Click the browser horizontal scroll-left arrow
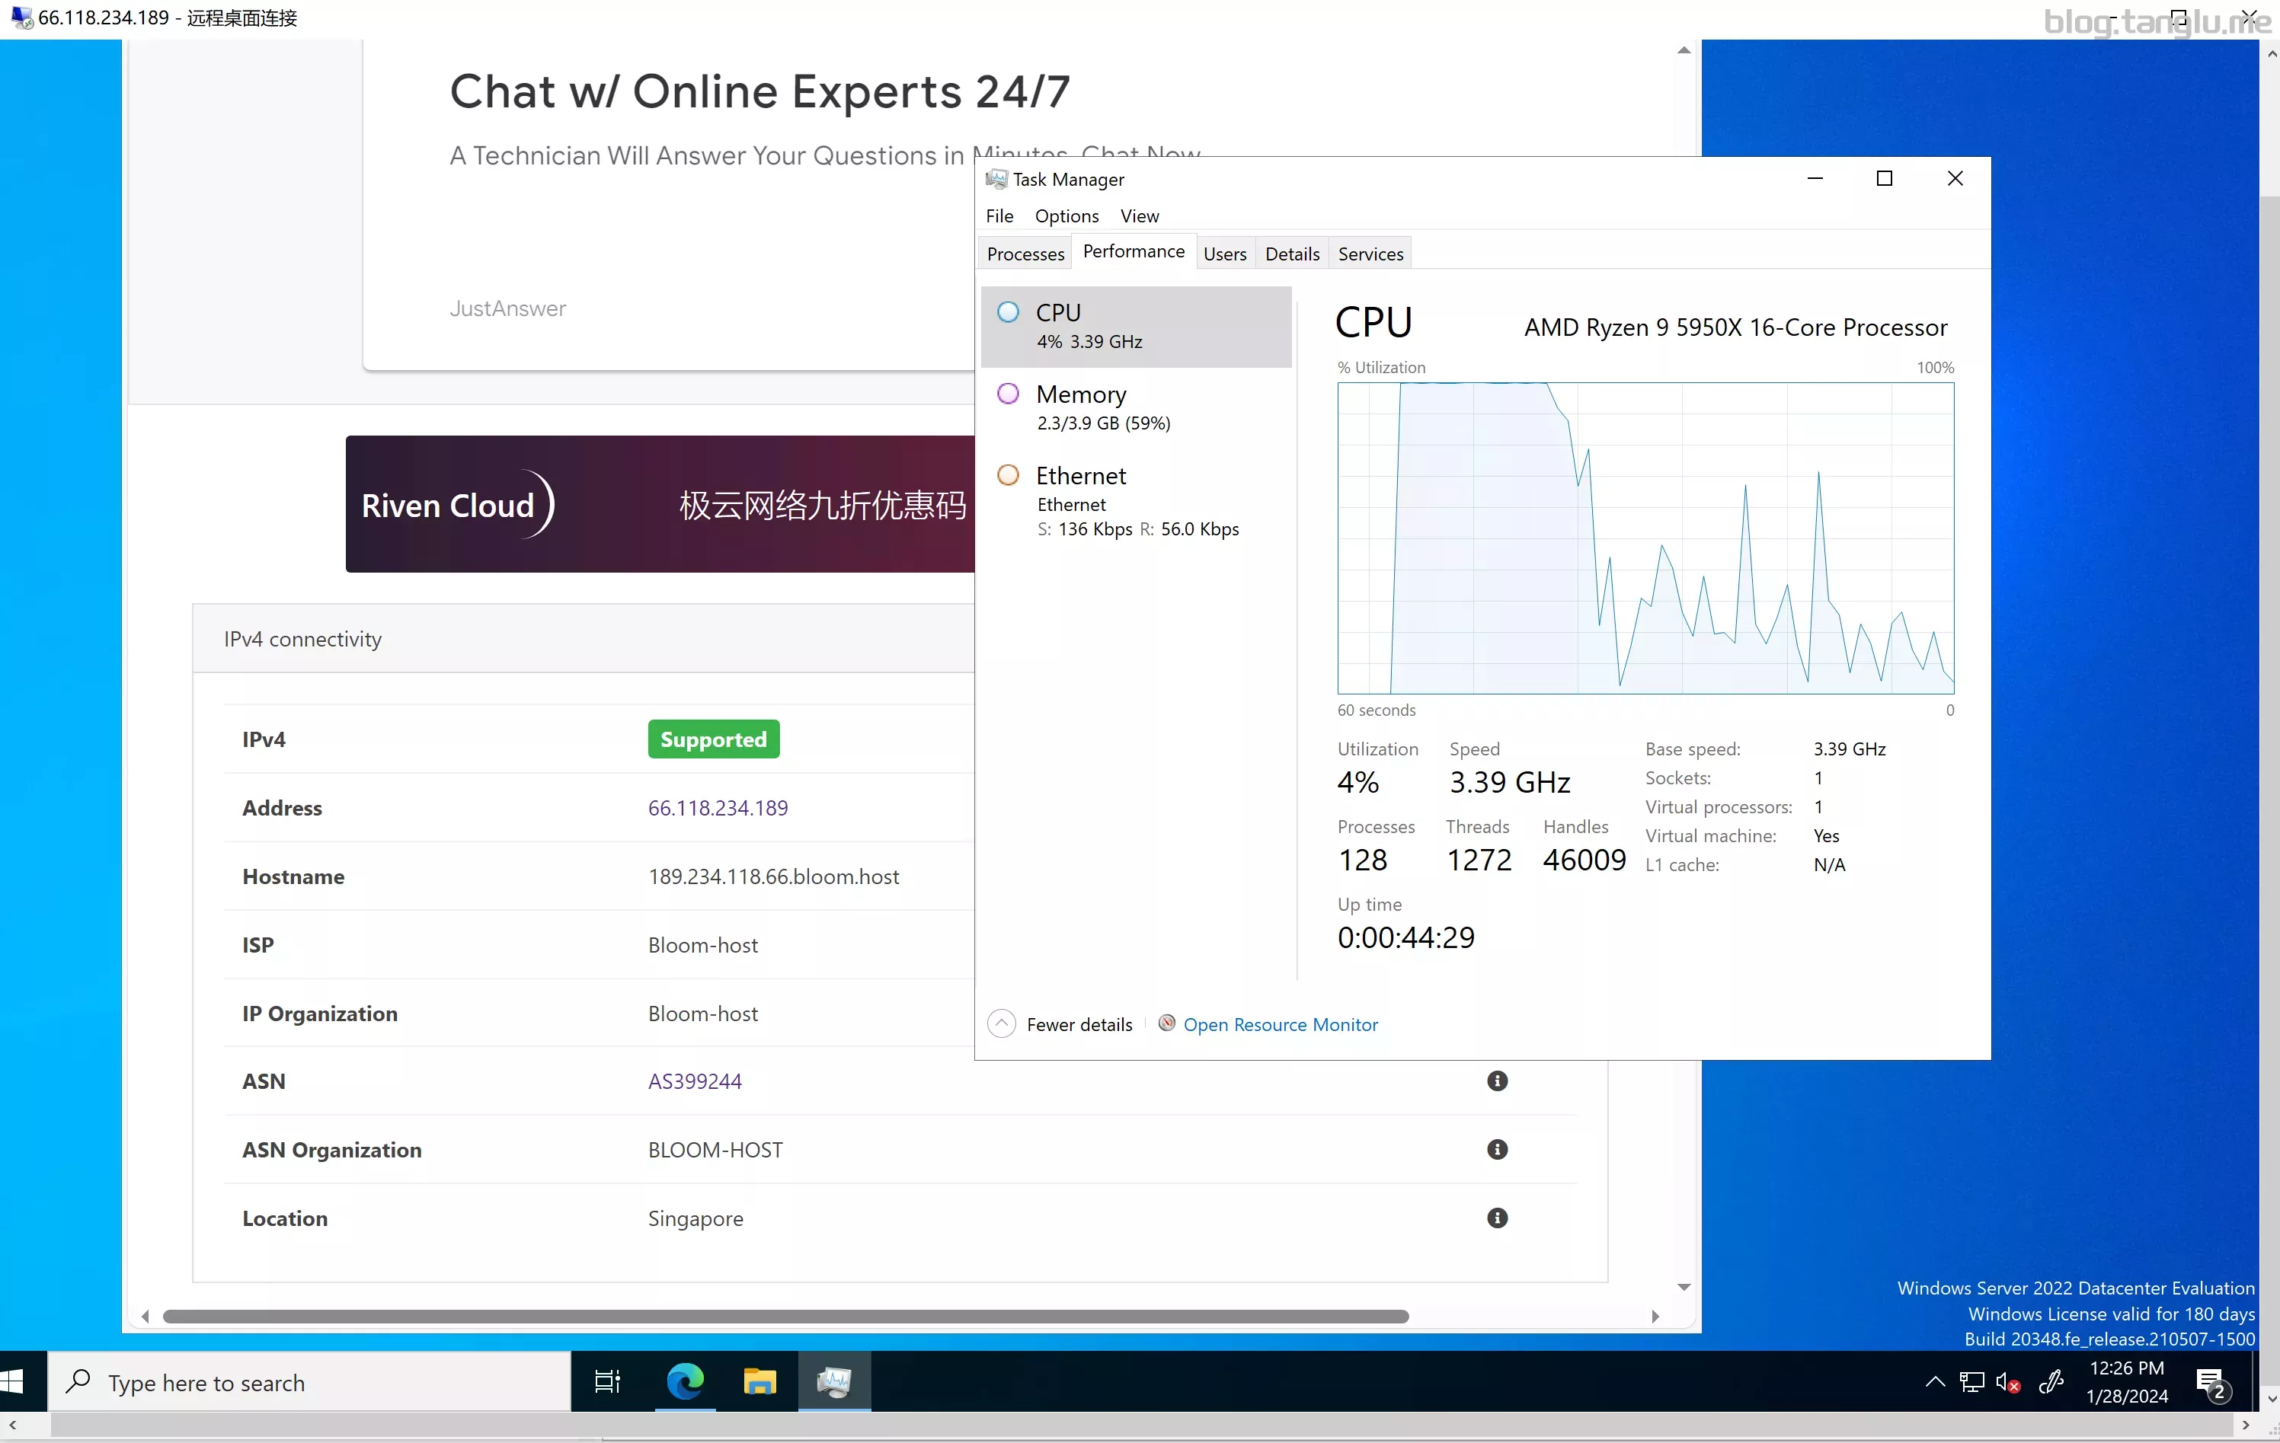Viewport: 2280px width, 1443px height. 145,1316
